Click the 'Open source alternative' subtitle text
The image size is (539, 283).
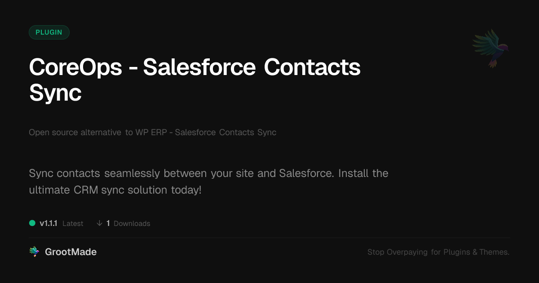click(x=75, y=133)
